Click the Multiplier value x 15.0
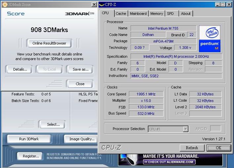The image size is (234, 168). (146, 101)
